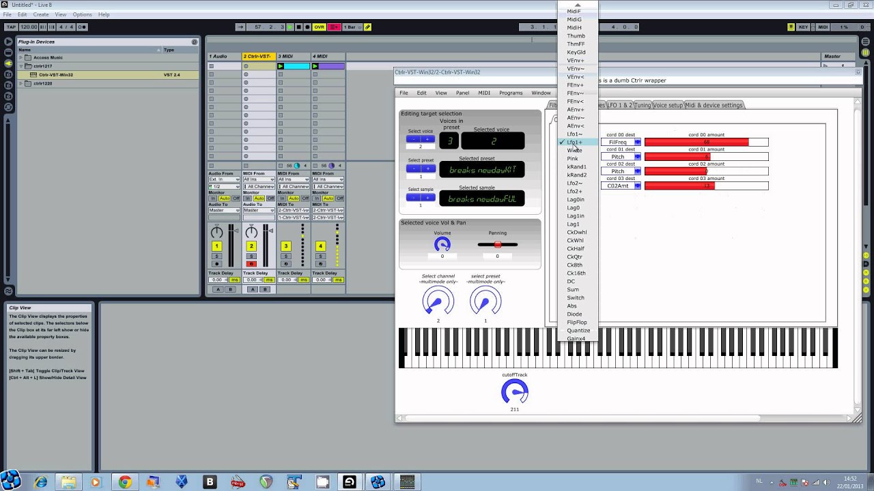Screen dimensions: 874x491
Task: Click the Follow toggle arrow in transport
Action: [x=240, y=27]
